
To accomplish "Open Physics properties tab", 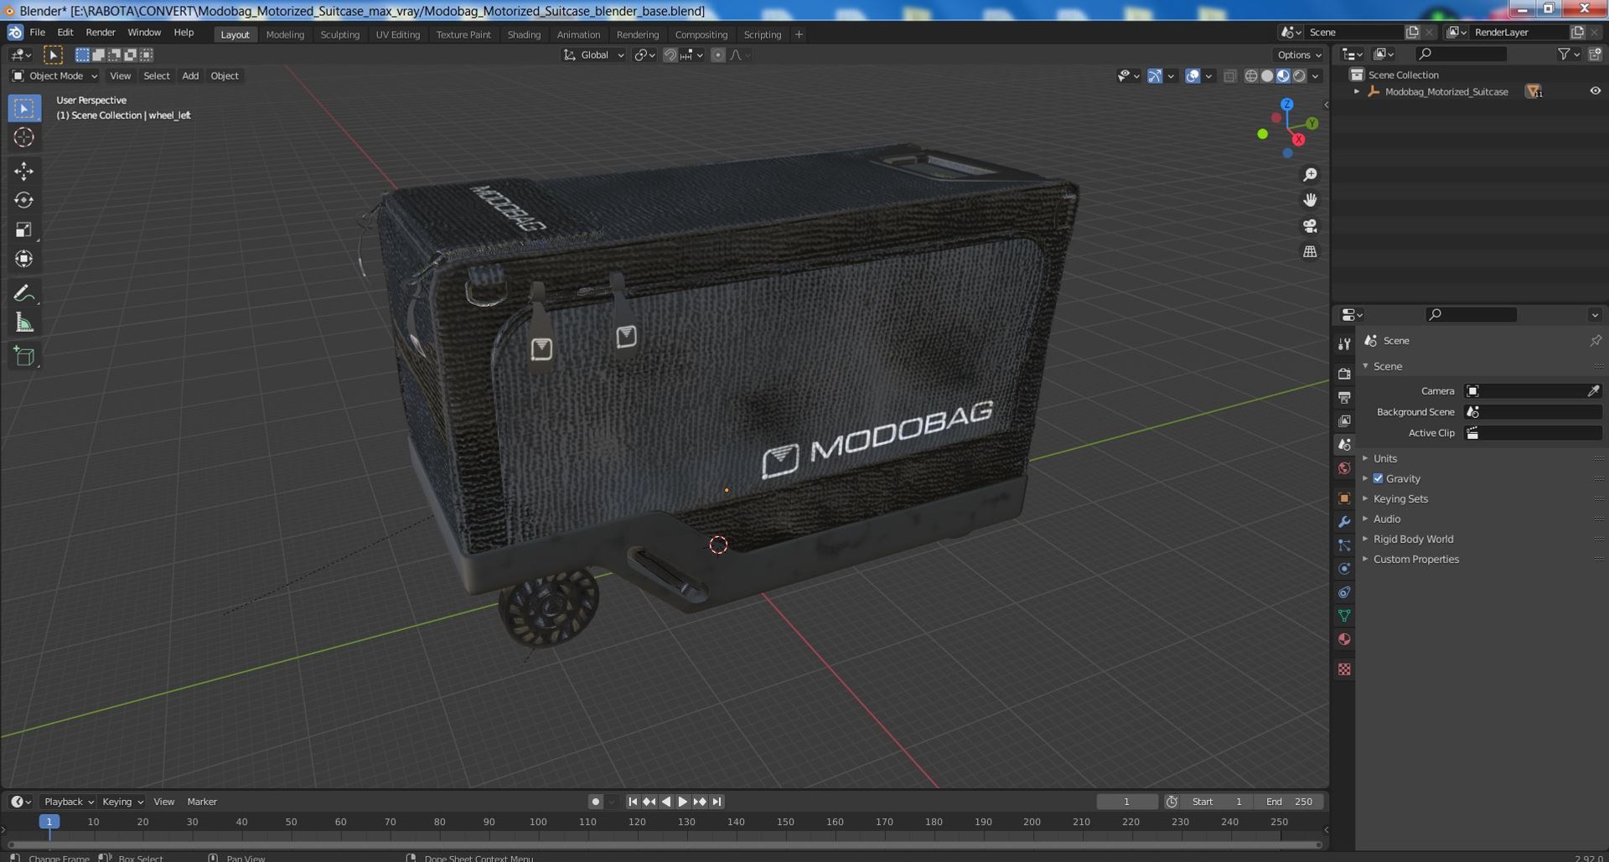I will 1344,569.
